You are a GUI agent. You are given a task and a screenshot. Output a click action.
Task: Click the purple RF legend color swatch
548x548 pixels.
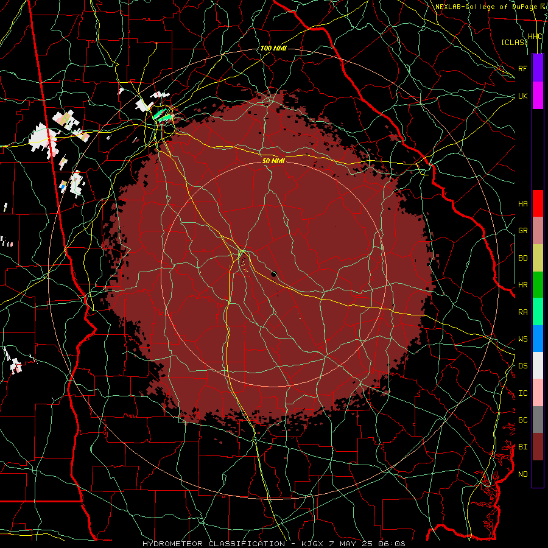point(538,68)
